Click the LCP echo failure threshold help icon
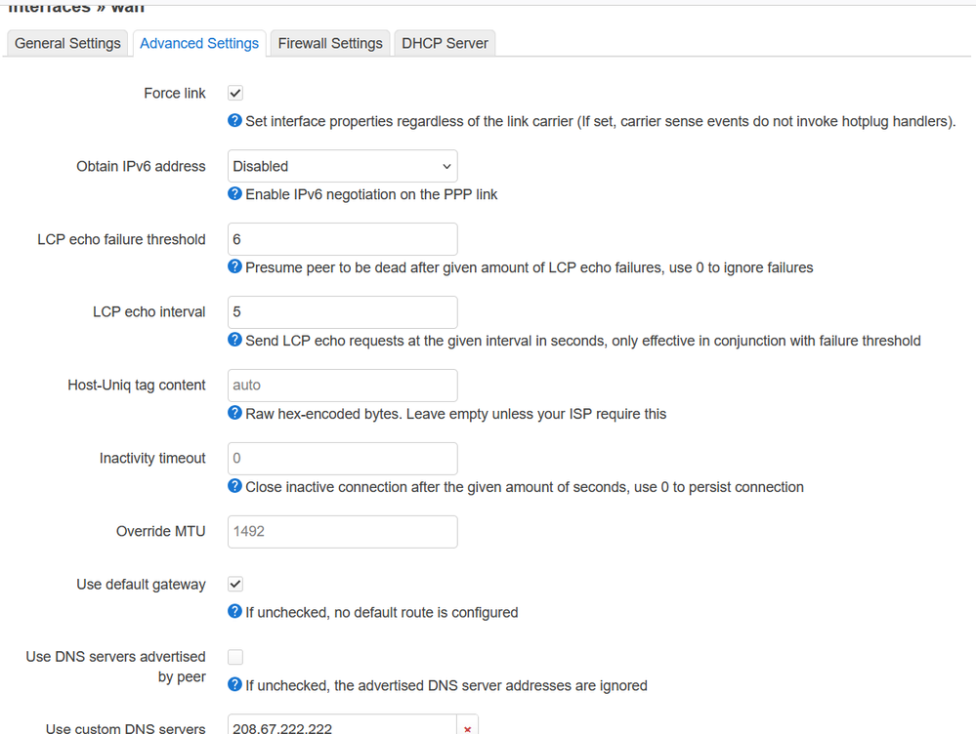The image size is (976, 734). pyautogui.click(x=234, y=267)
